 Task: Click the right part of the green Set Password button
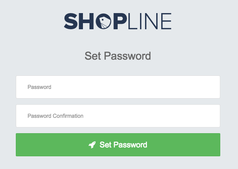coord(184,145)
